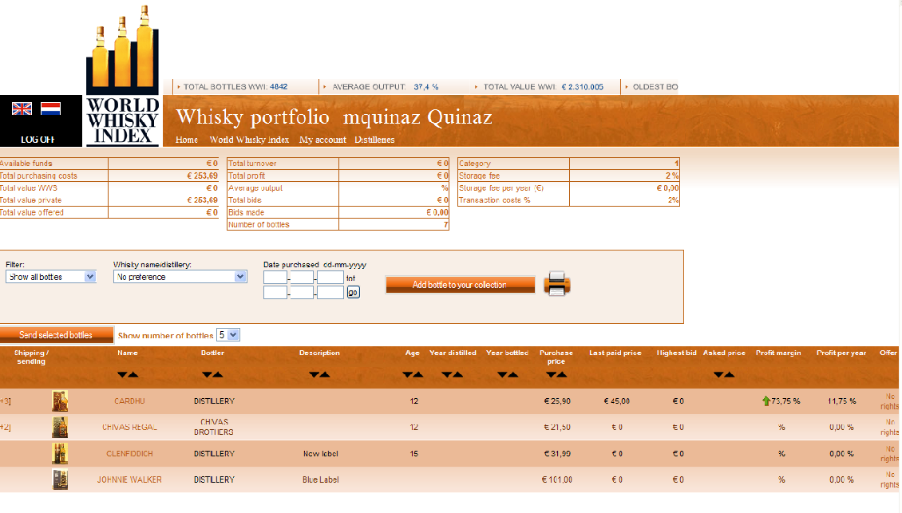This screenshot has width=902, height=513.
Task: Click Total purchasing costs value € 253,69
Action: [x=203, y=176]
